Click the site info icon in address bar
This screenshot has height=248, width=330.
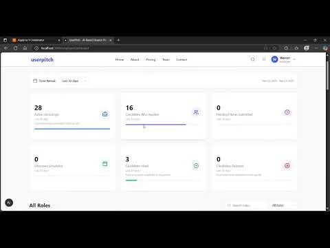pyautogui.click(x=36, y=48)
